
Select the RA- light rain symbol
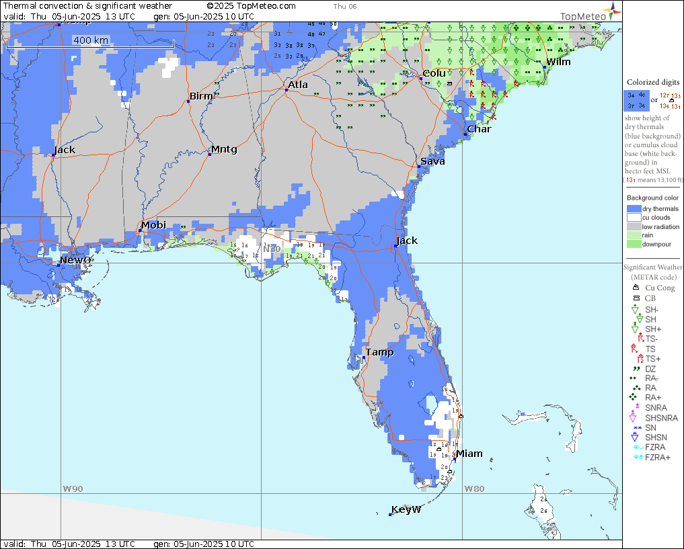click(634, 378)
